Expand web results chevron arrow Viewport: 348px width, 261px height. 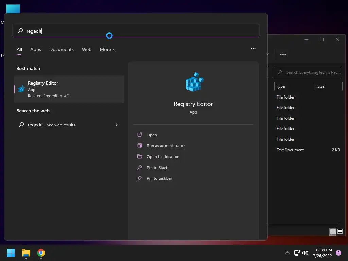(x=116, y=125)
